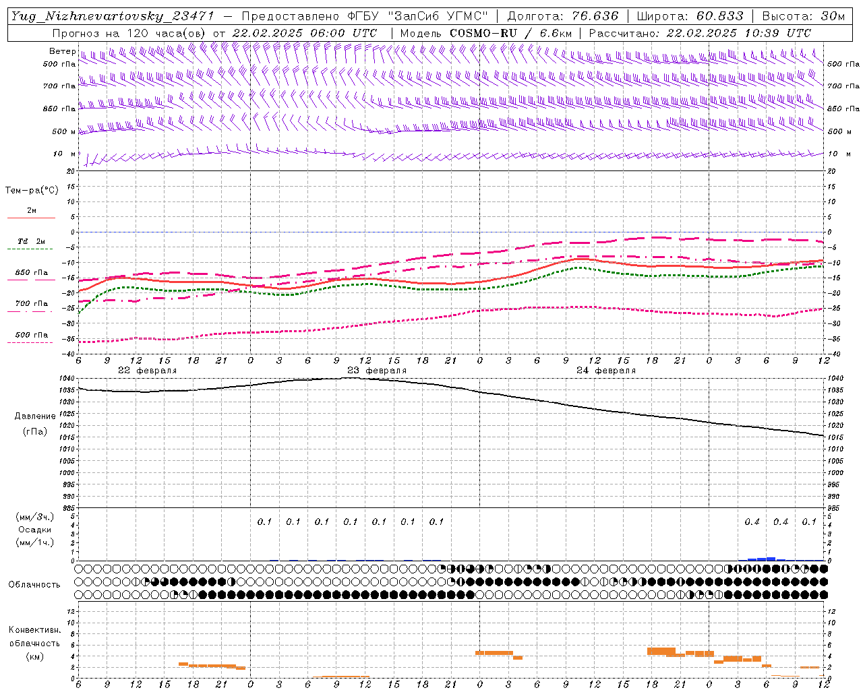Select '700 гПа' in the temperature legend
The width and height of the screenshot is (863, 690).
tap(32, 303)
